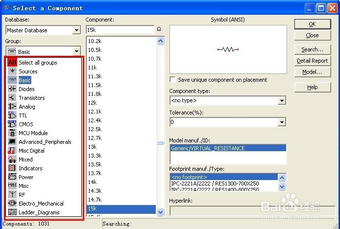Click the footprint list scroll-down arrow
The height and width of the screenshot is (229, 340).
point(282,186)
